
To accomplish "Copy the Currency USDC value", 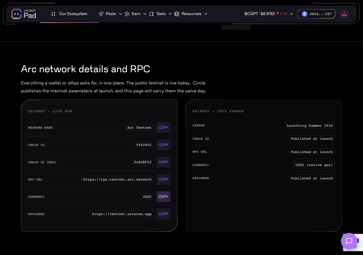I will click(163, 197).
